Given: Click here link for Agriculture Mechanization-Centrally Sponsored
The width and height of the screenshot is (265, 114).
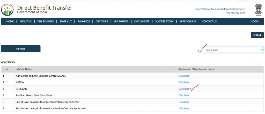Looking at the screenshot, I should [184, 108].
